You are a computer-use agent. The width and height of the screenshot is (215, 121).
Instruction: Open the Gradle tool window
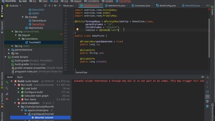(212, 10)
